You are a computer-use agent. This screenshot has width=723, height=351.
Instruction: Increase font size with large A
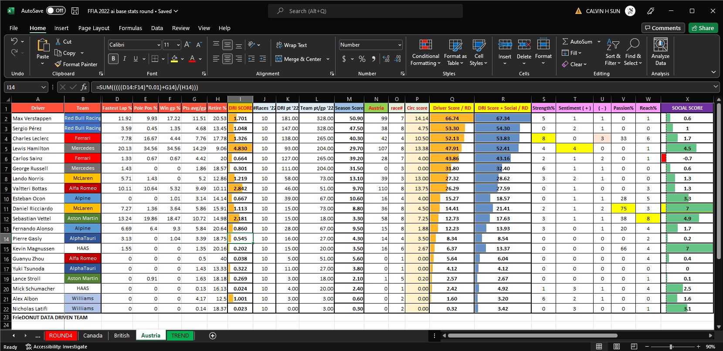187,44
